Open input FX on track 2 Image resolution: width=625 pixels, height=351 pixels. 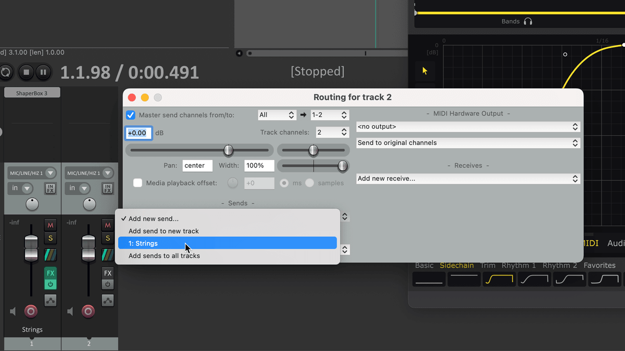pyautogui.click(x=108, y=188)
